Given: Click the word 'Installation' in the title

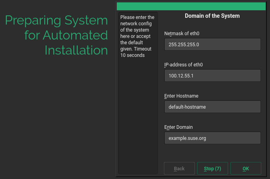Looking at the screenshot, I should 76,50.
